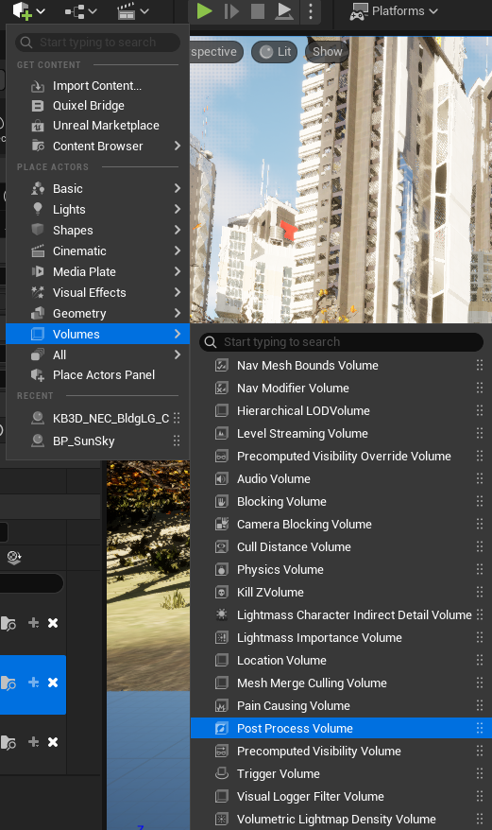Click the Pain Causing Volume icon
The height and width of the screenshot is (830, 492).
222,705
